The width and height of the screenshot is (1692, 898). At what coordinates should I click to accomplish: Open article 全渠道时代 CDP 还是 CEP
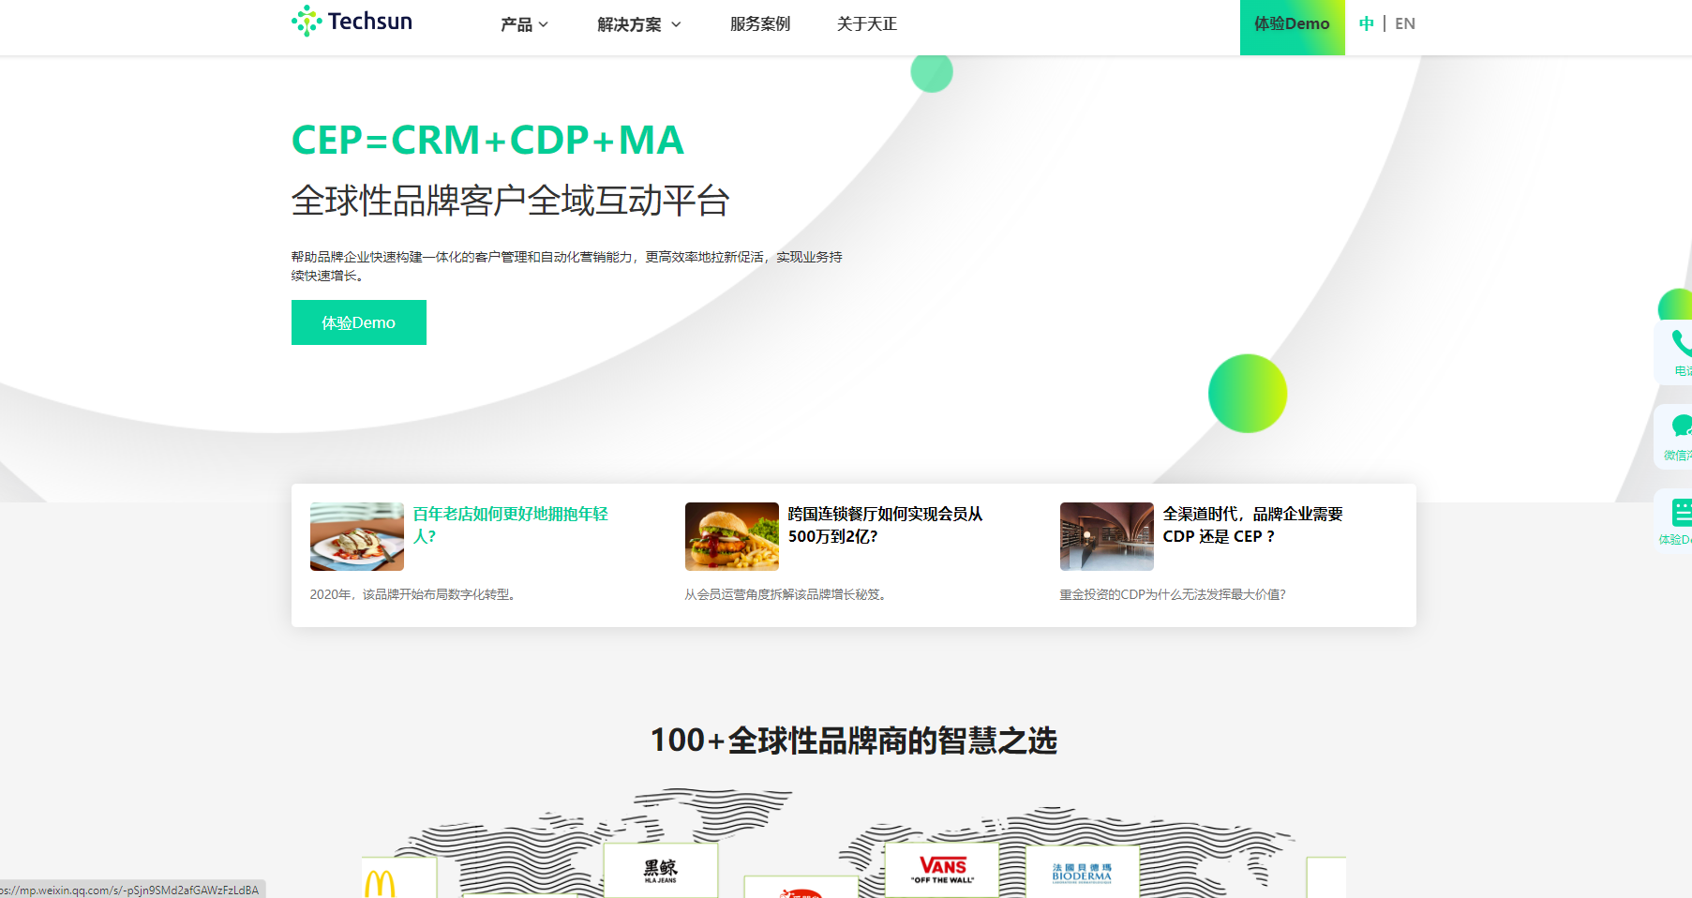point(1252,525)
